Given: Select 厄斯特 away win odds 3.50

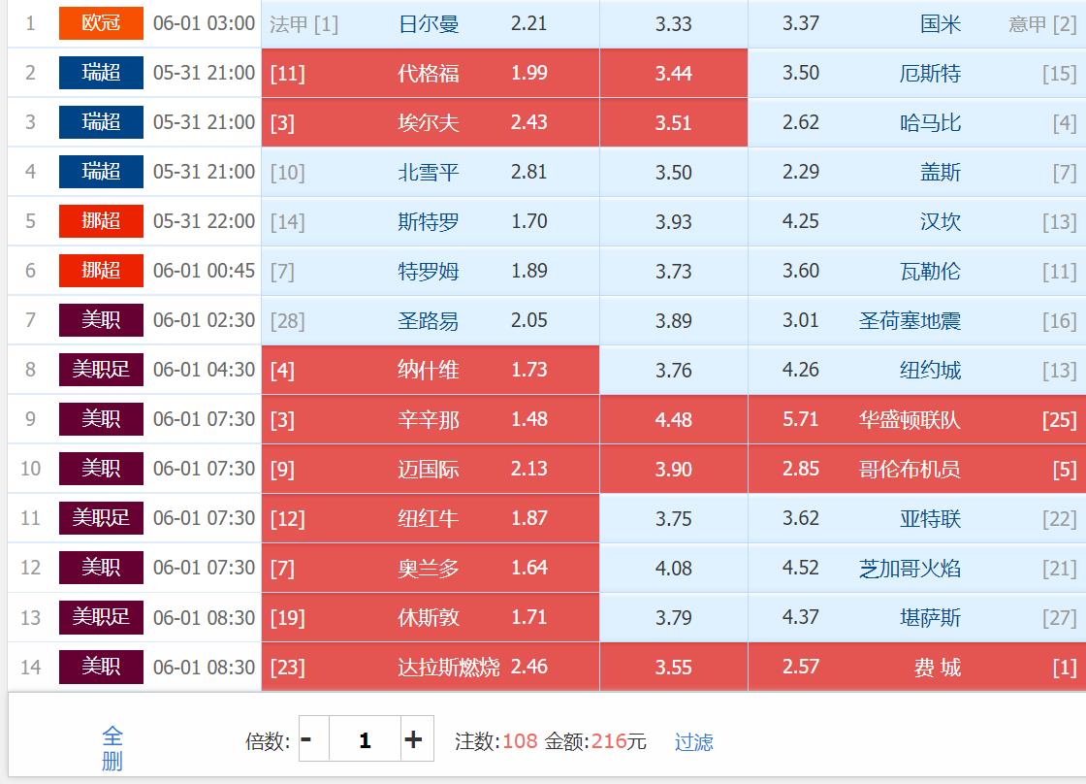Looking at the screenshot, I should tap(917, 73).
